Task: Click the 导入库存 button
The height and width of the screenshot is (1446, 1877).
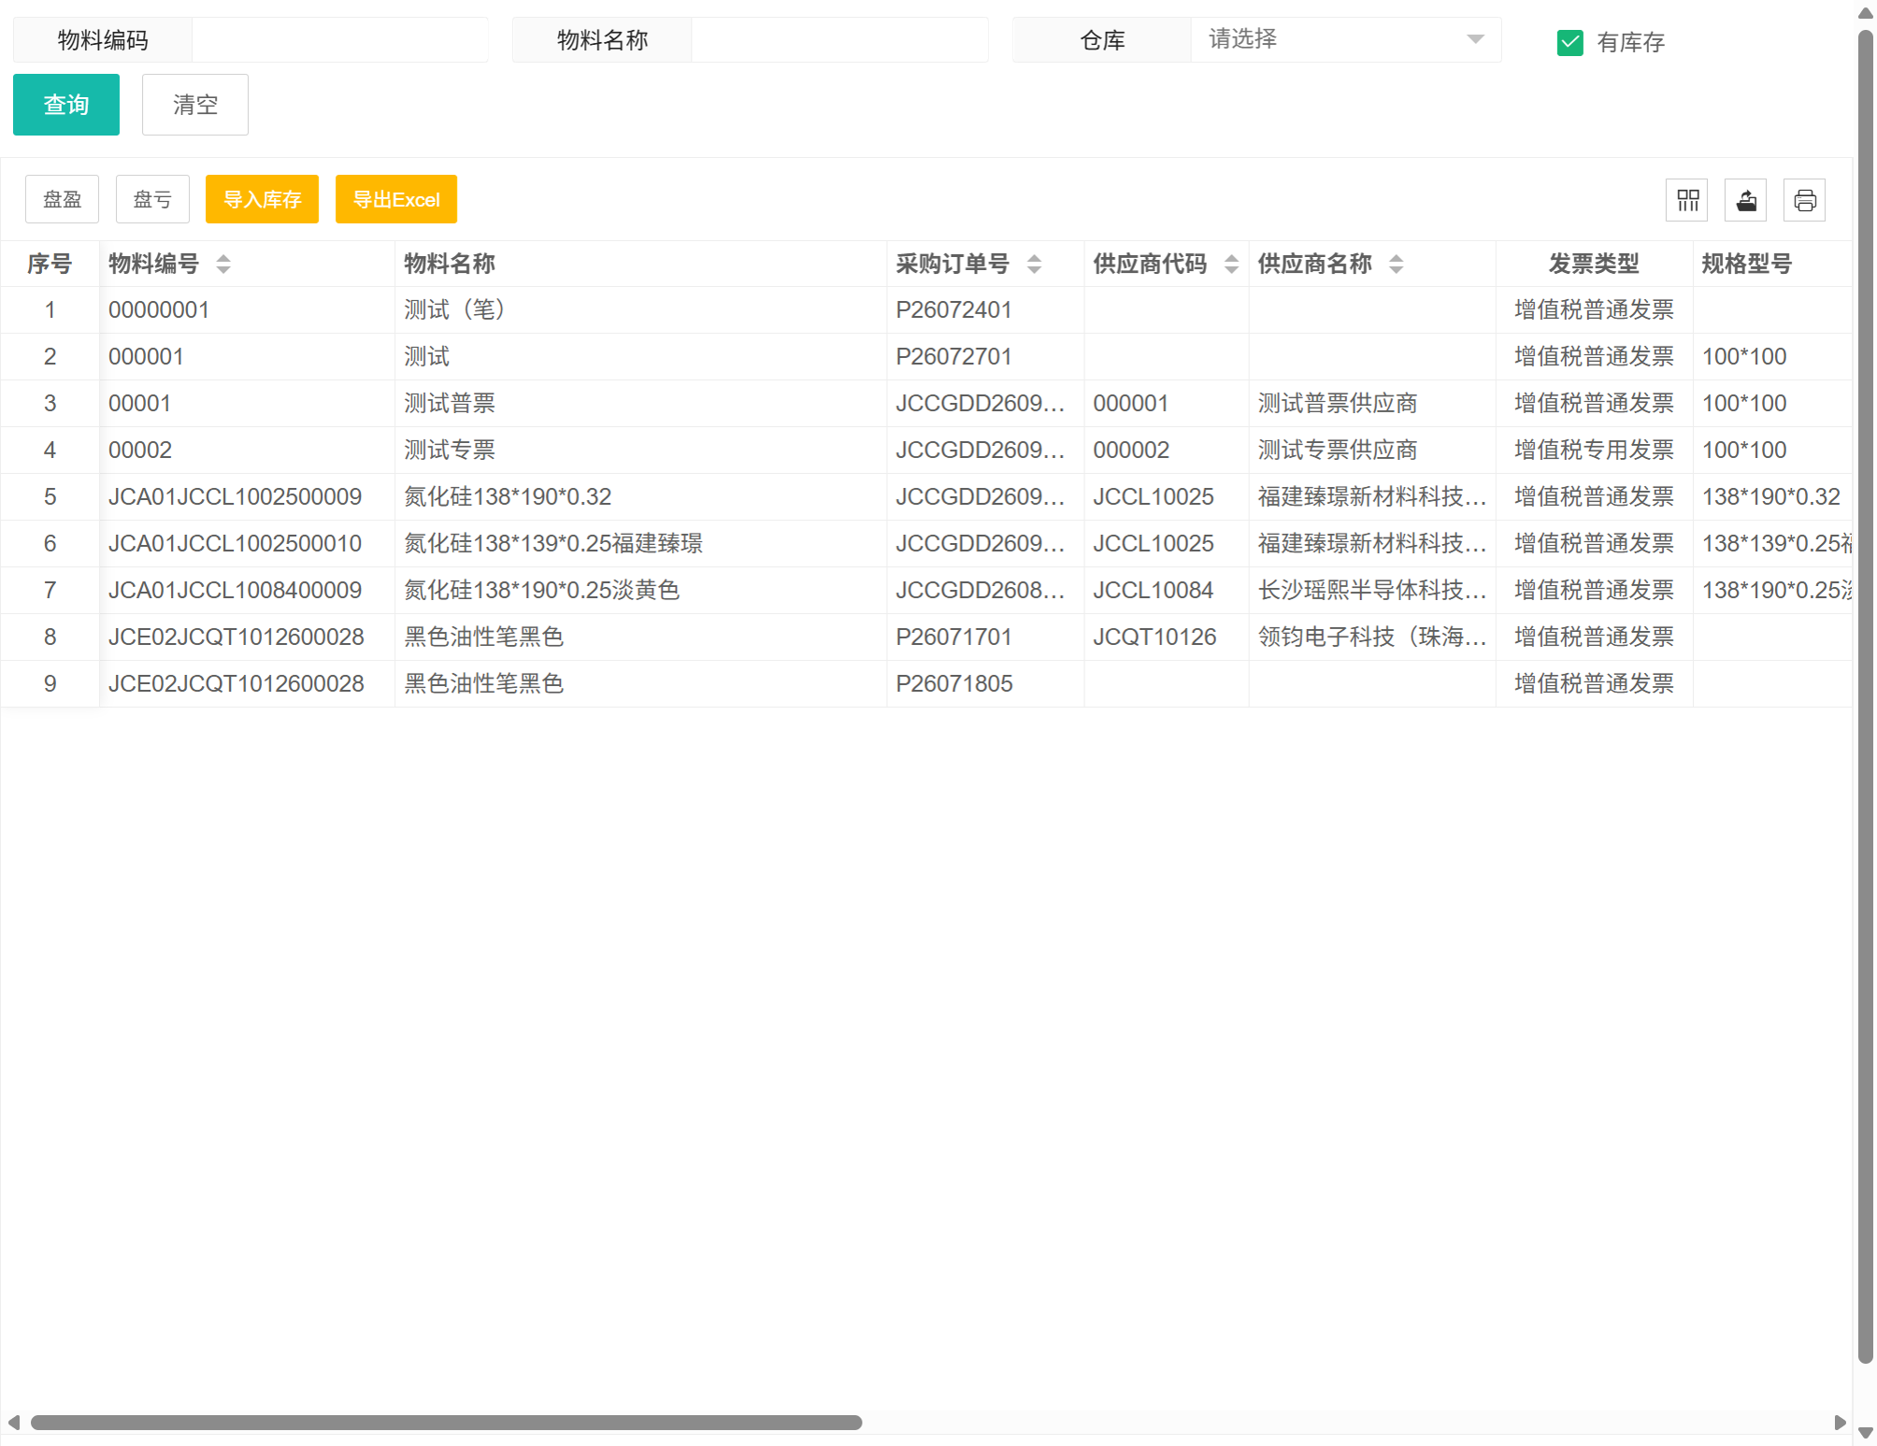Action: tap(262, 199)
